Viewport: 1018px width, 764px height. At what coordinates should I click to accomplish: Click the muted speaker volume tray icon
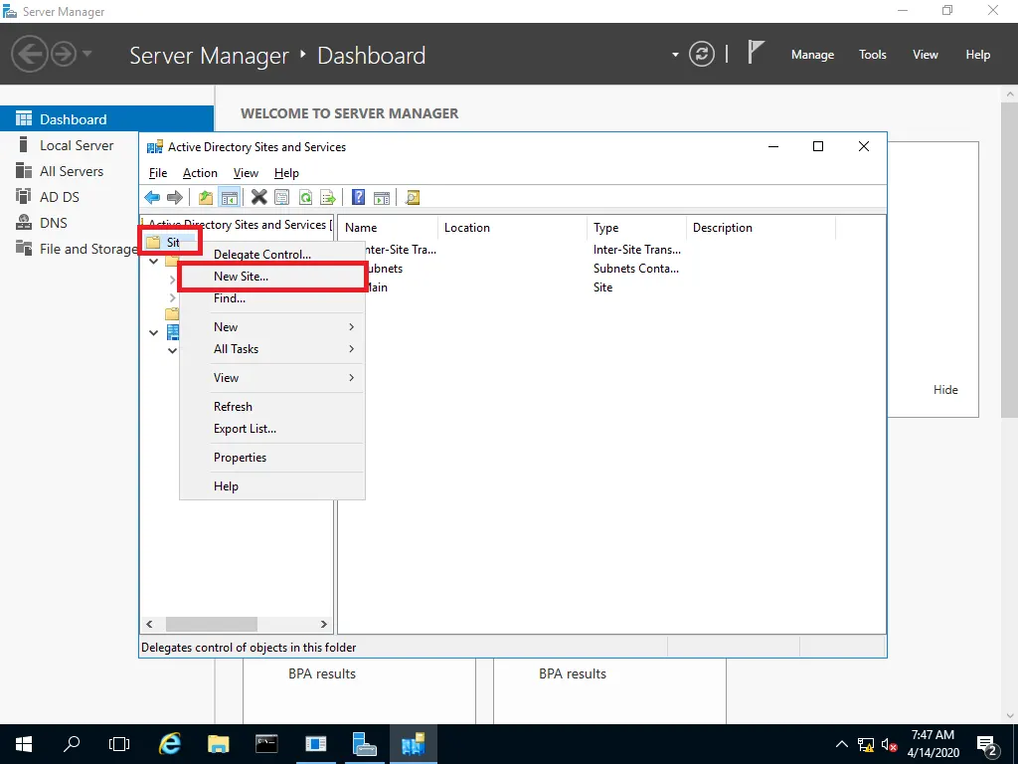[x=889, y=744]
